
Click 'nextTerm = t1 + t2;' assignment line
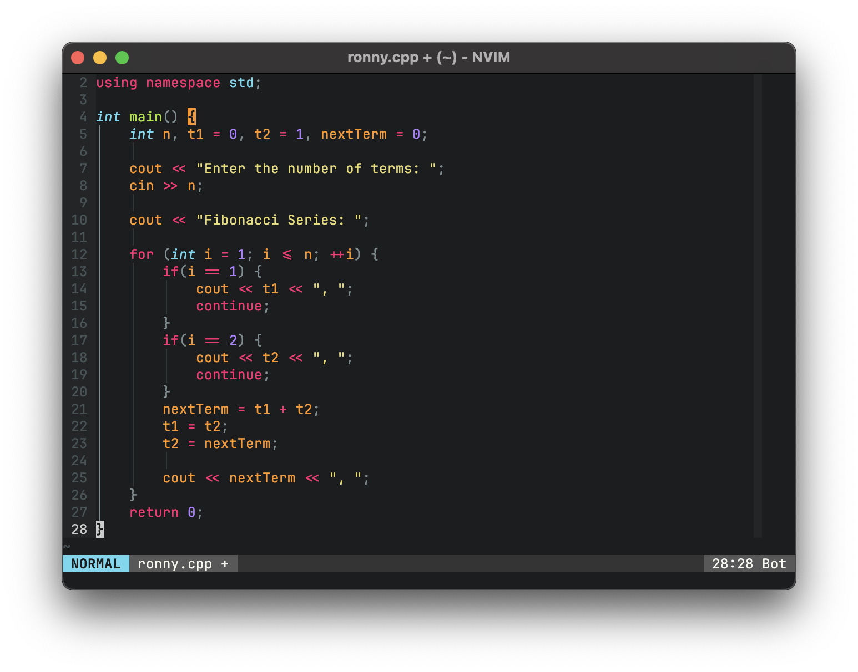click(x=241, y=409)
